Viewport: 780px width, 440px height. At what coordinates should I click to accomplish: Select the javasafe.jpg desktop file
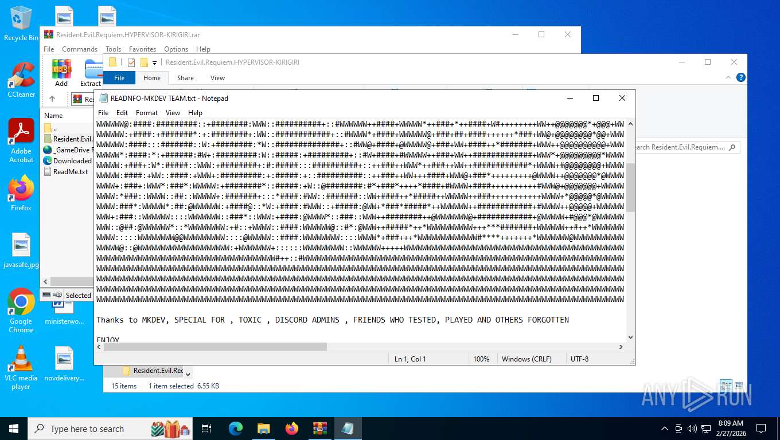point(21,251)
